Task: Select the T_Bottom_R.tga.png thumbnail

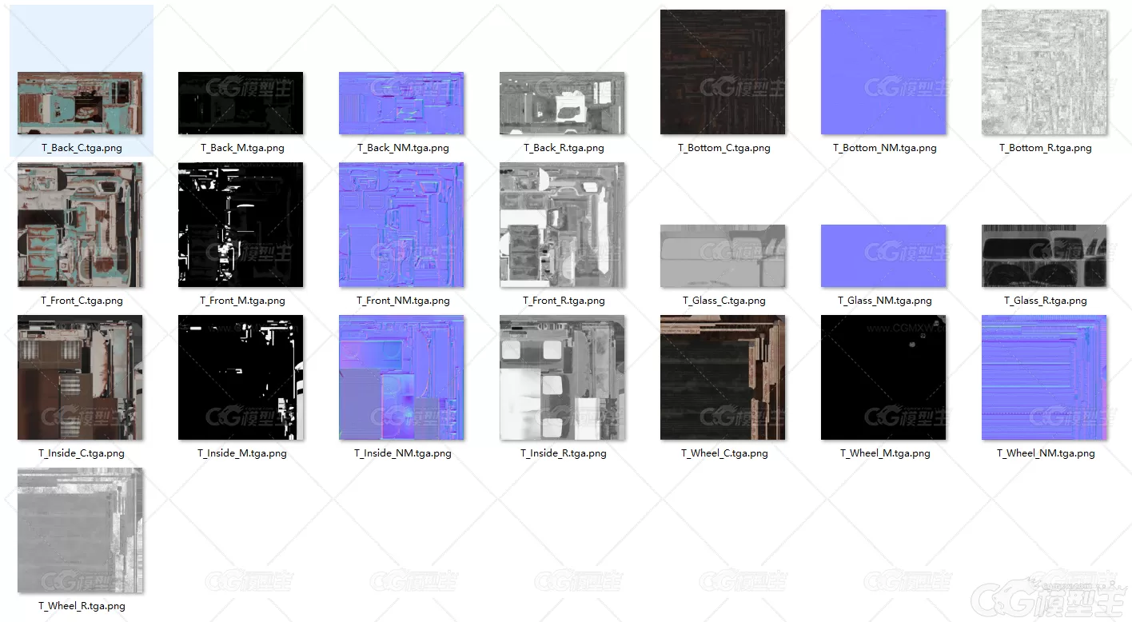Action: click(x=1044, y=72)
